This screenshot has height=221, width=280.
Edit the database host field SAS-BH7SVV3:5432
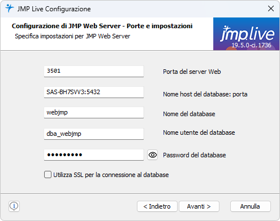(94, 92)
